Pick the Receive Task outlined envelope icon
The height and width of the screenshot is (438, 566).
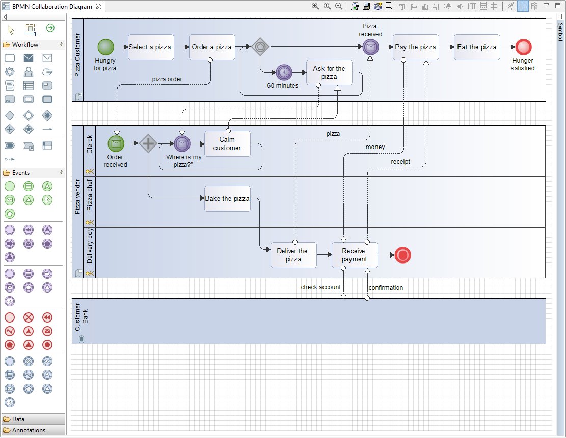(47, 58)
